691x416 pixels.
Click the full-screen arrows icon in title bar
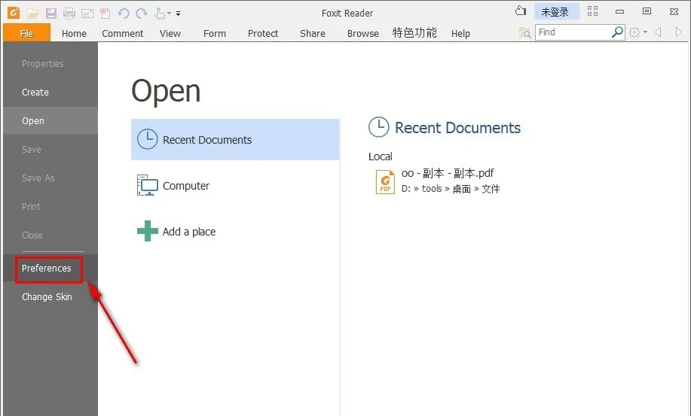pyautogui.click(x=593, y=11)
